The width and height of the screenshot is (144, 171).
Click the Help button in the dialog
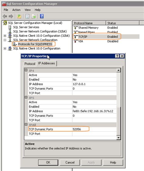coord(113,163)
